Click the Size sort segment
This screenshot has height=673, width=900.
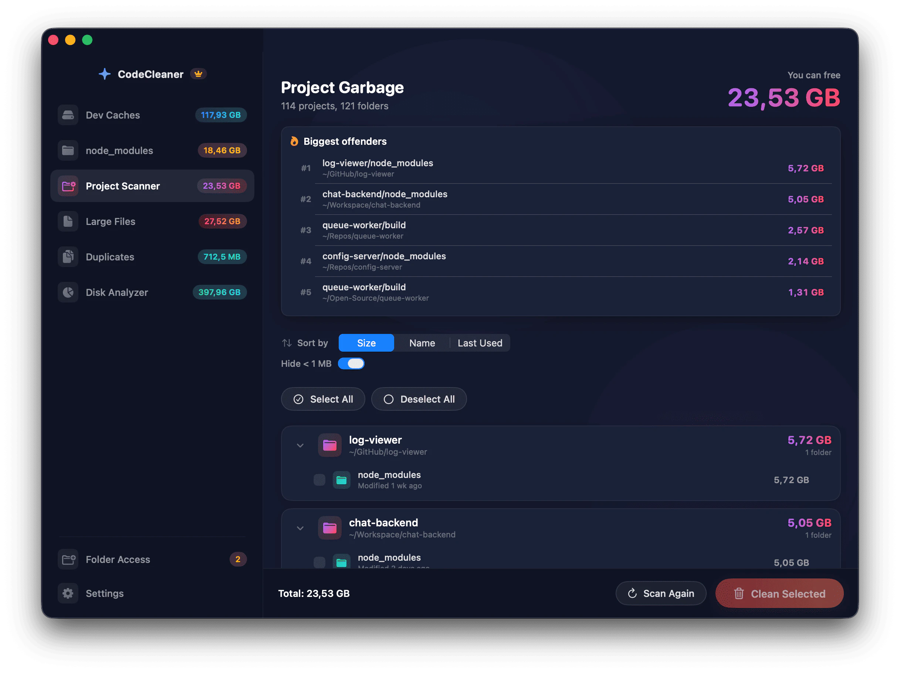[366, 343]
